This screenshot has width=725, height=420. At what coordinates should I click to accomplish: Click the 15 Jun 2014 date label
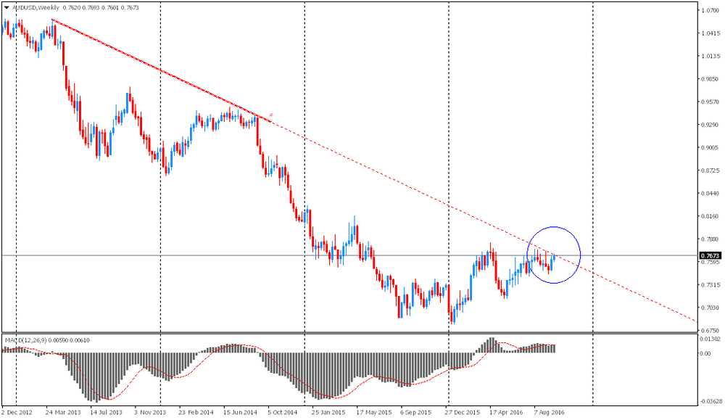click(x=240, y=412)
